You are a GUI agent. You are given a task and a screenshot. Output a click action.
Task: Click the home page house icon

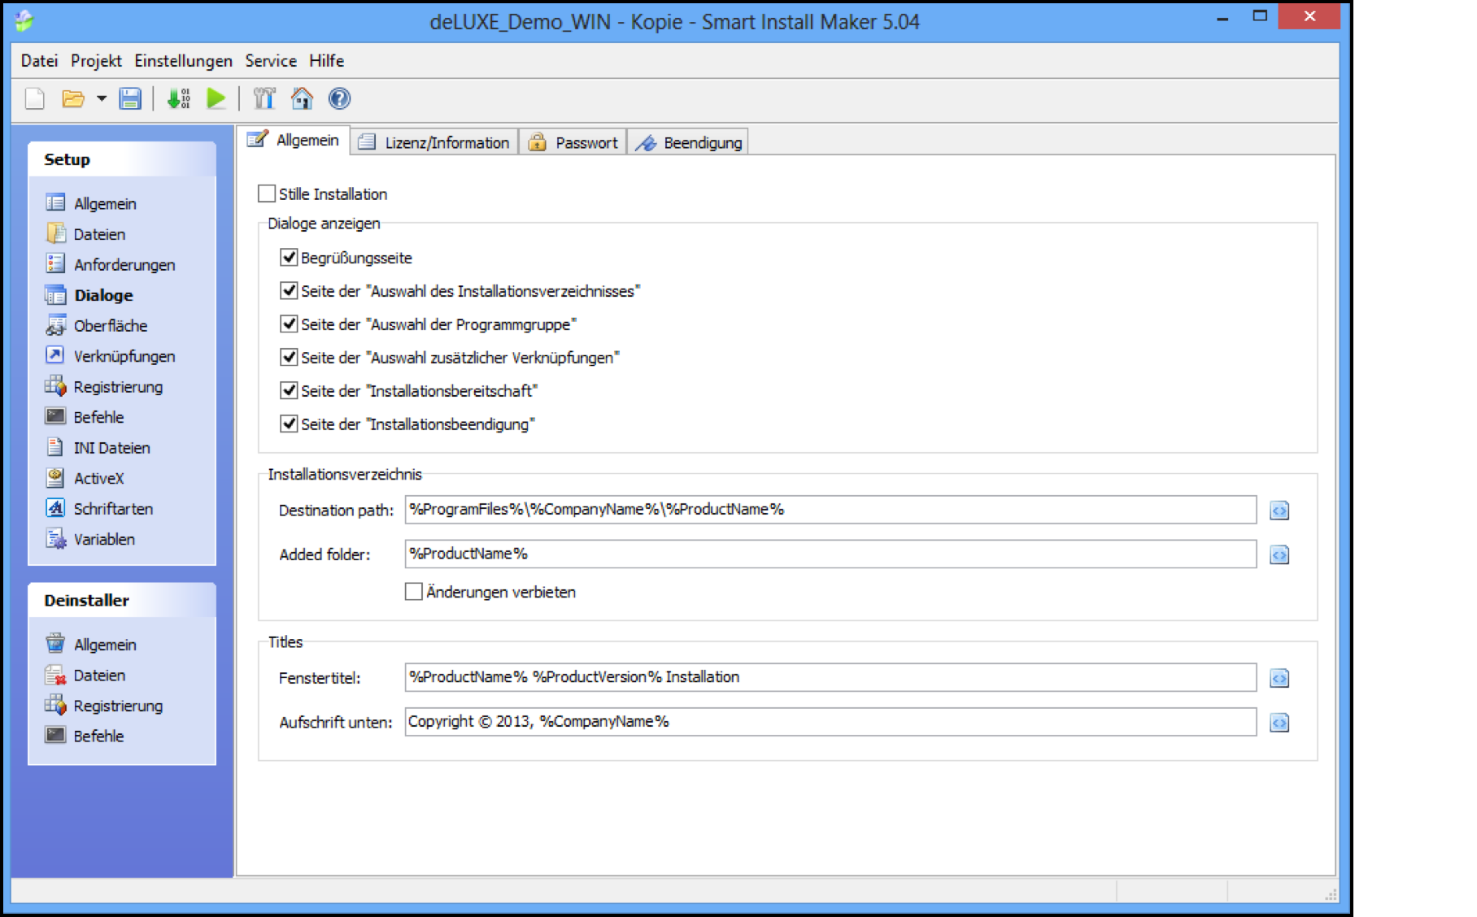pos(302,99)
